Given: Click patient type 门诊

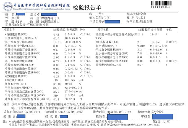Looking at the screenshot, I should pos(106,17).
